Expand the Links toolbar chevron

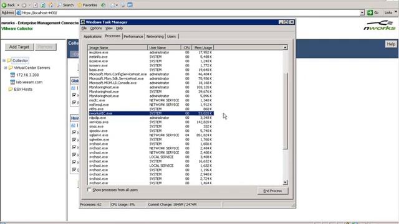pos(396,12)
